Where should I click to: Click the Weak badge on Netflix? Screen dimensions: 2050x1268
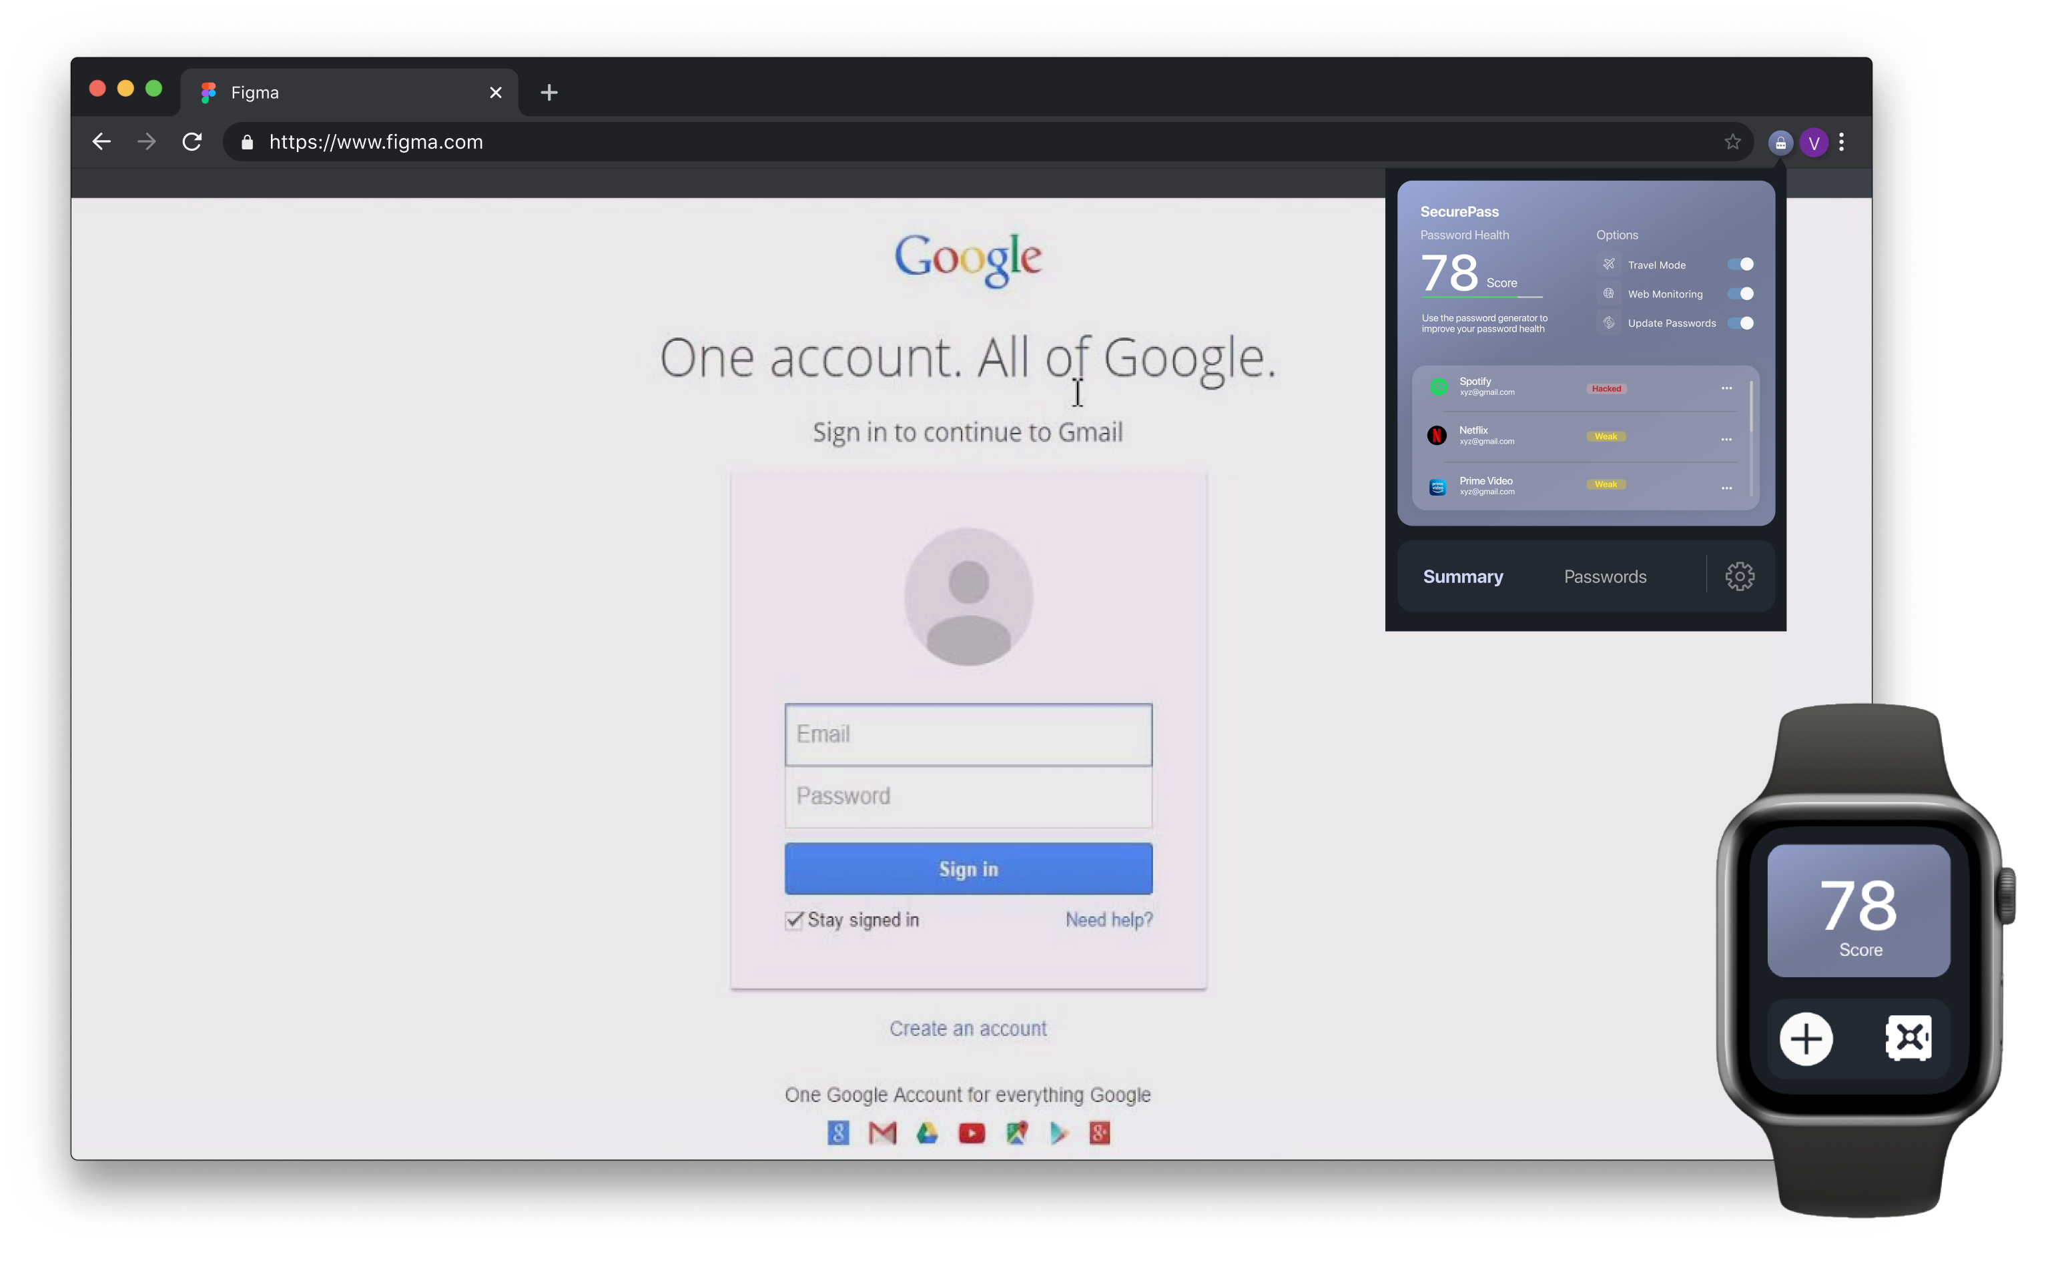pyautogui.click(x=1606, y=436)
